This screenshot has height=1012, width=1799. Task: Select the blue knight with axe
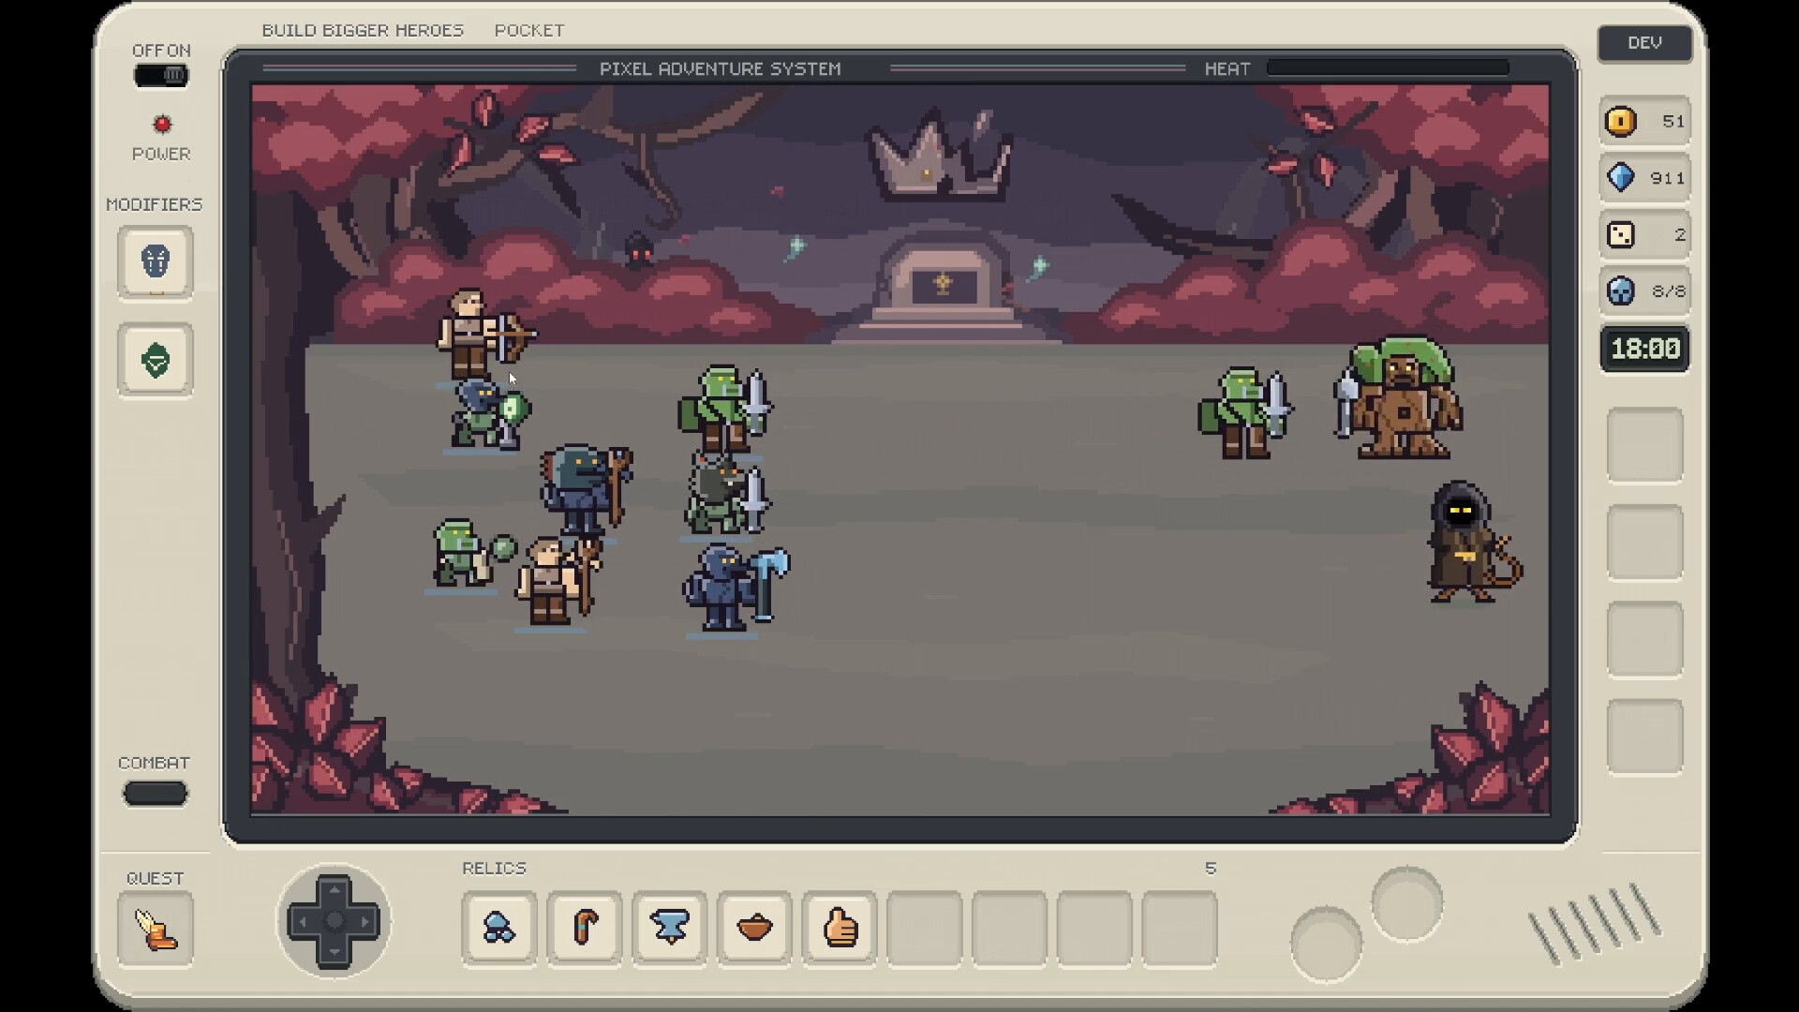click(x=735, y=588)
